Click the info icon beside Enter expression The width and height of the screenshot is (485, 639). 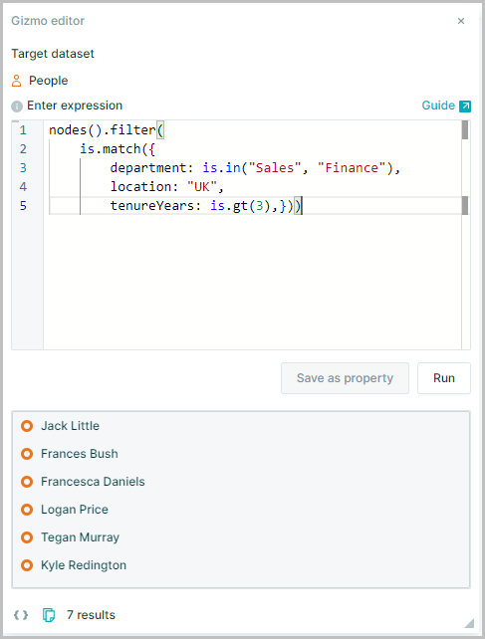click(17, 106)
